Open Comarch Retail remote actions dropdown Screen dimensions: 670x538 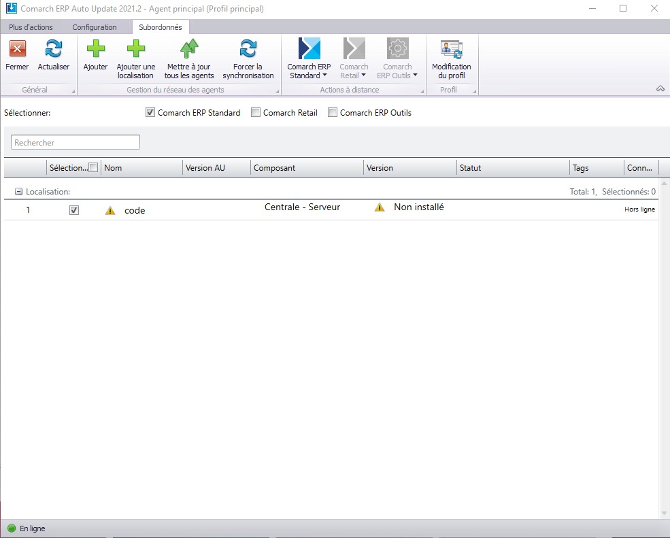(354, 59)
